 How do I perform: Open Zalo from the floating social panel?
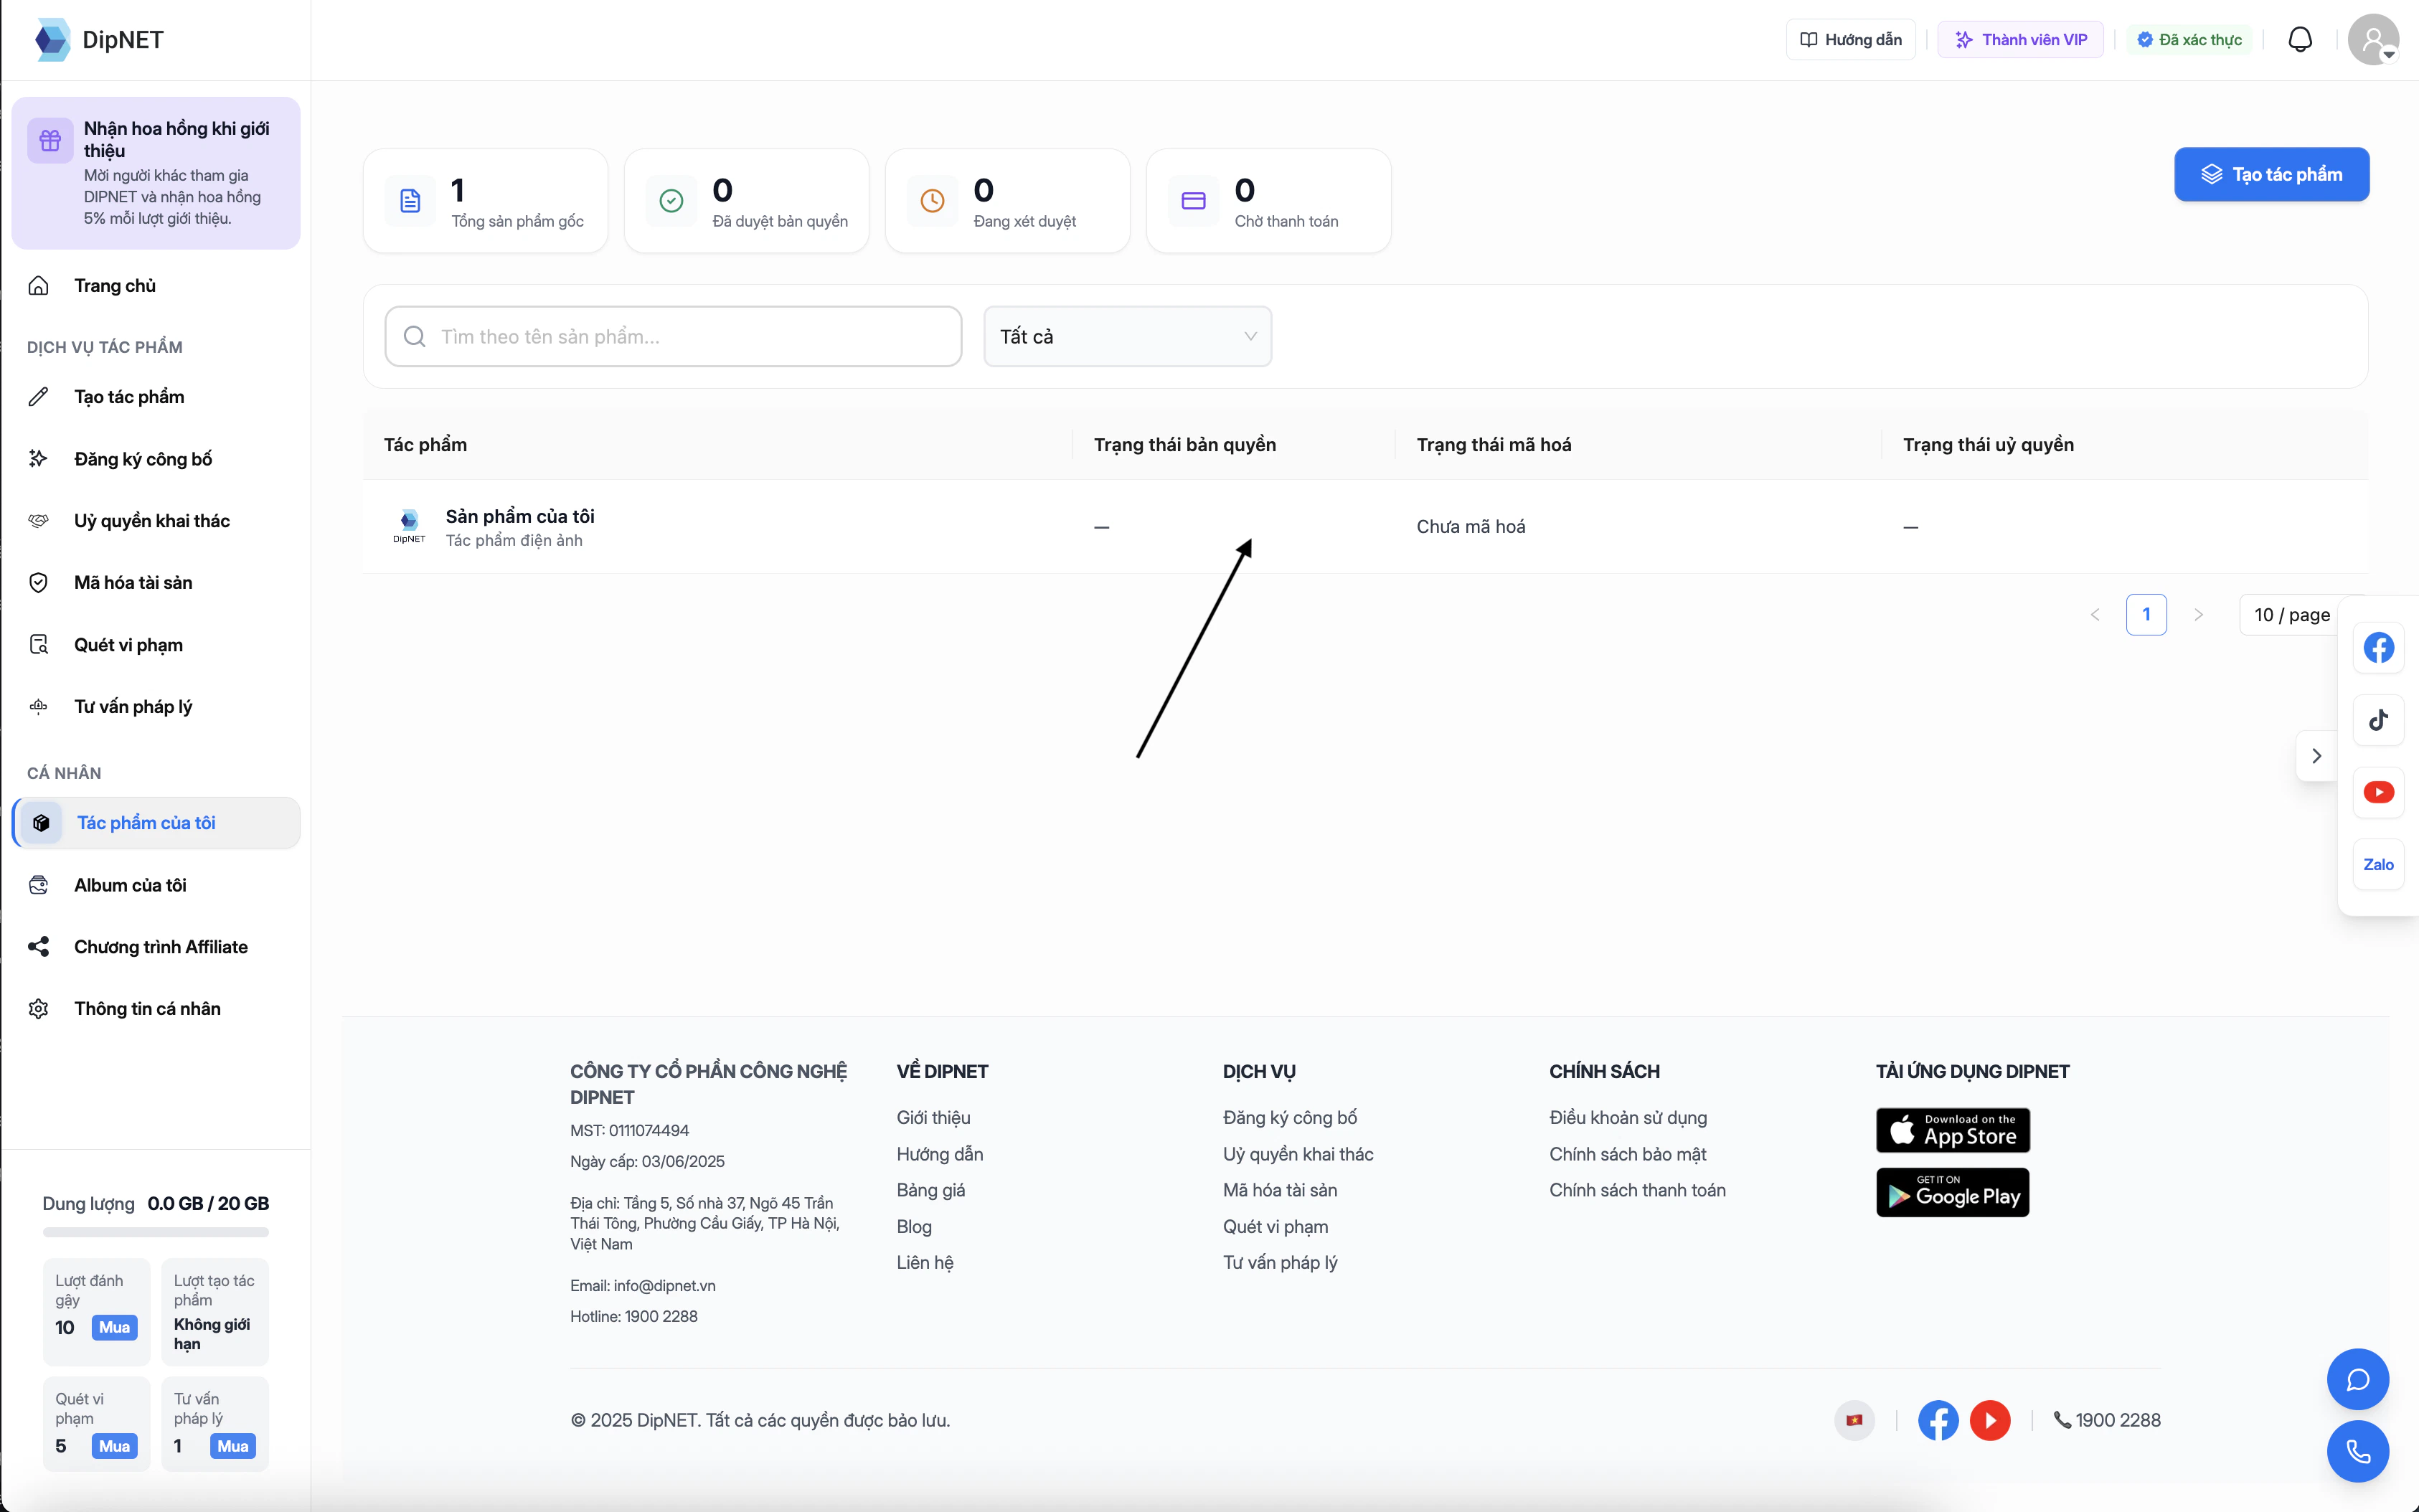(x=2378, y=864)
